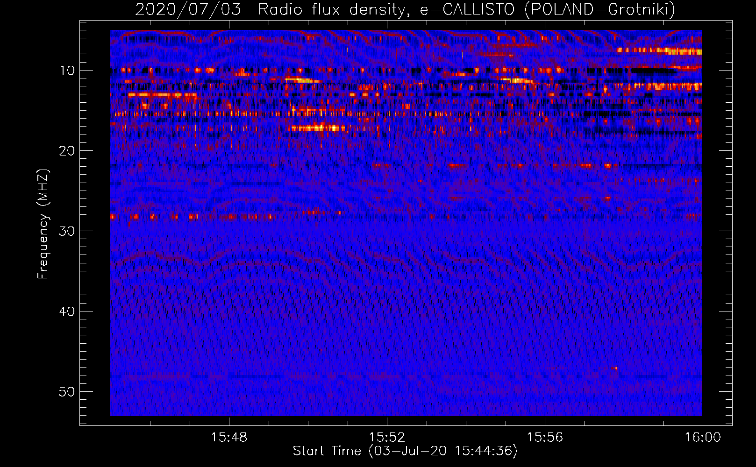Click the plot title showing date 2020/07/03

405,9
